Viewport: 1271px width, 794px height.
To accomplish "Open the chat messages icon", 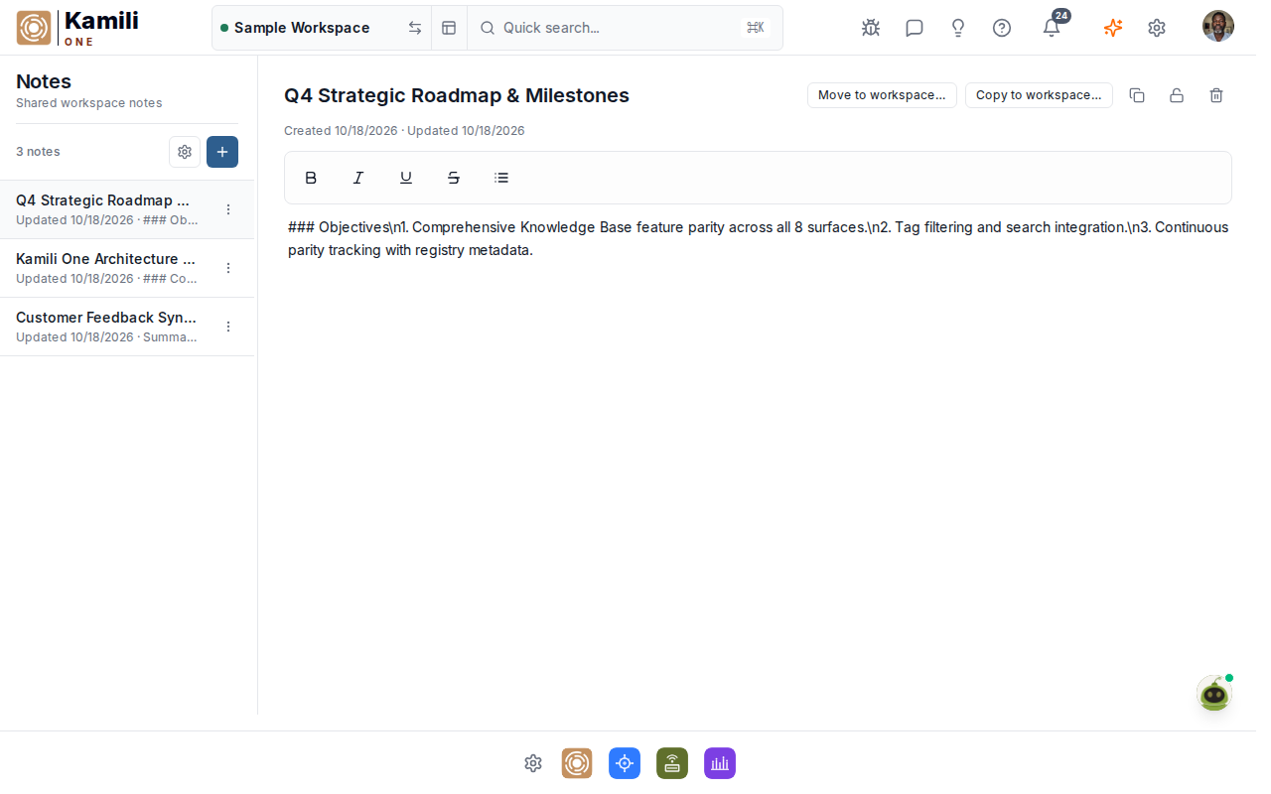I will coord(915,28).
